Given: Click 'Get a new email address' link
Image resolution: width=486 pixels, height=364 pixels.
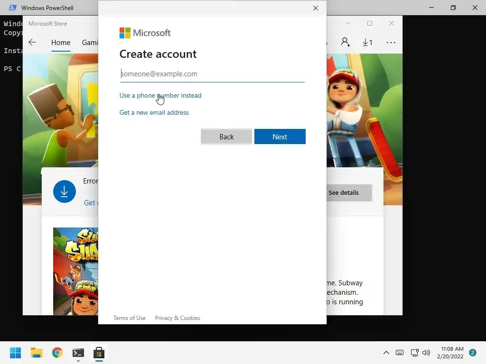Looking at the screenshot, I should click(x=154, y=112).
